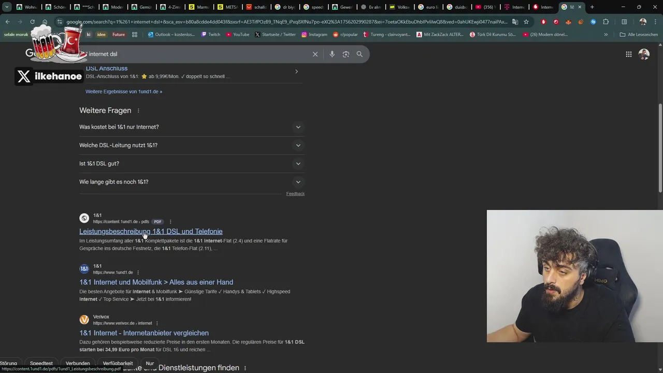663x373 pixels.
Task: Open '1&1 Internet und Mobilfunk' result
Action: (156, 282)
